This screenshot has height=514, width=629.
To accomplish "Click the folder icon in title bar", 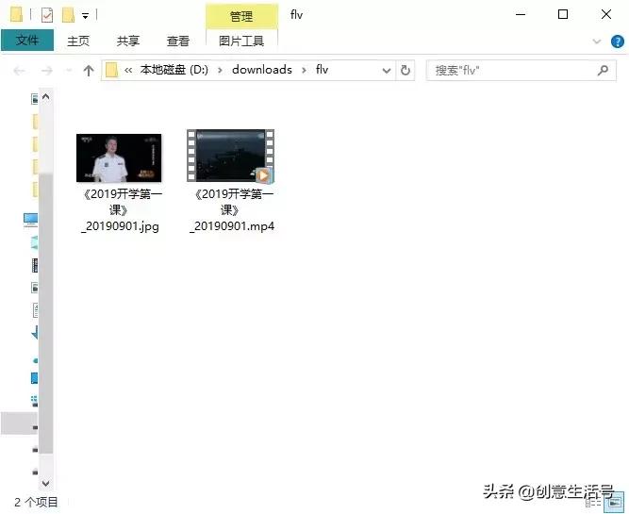I will [16, 14].
